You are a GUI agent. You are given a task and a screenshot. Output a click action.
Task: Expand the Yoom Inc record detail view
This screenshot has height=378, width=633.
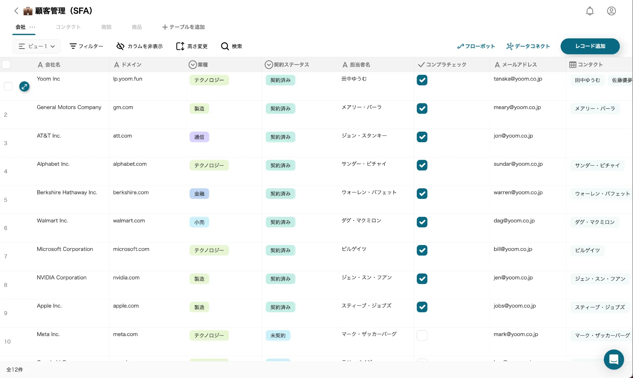click(24, 86)
